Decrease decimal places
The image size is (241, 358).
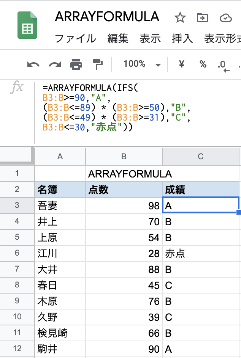(x=224, y=66)
